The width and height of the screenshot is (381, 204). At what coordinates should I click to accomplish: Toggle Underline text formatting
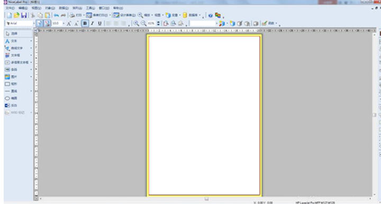[99, 23]
